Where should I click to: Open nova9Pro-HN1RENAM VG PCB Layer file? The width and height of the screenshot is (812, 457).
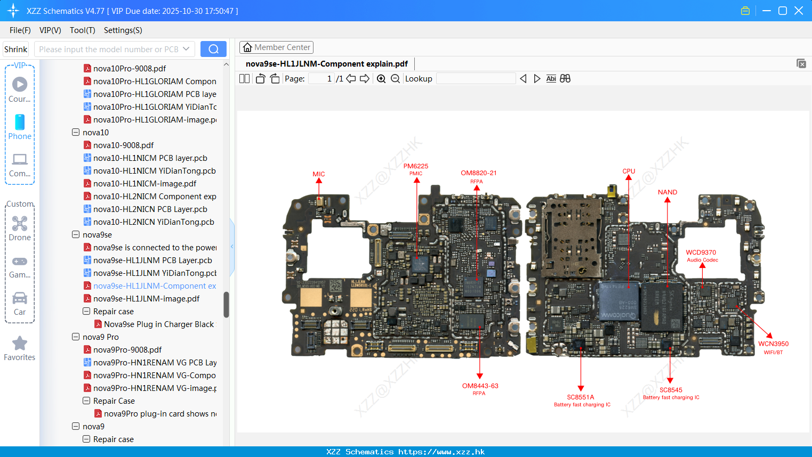[x=155, y=362]
